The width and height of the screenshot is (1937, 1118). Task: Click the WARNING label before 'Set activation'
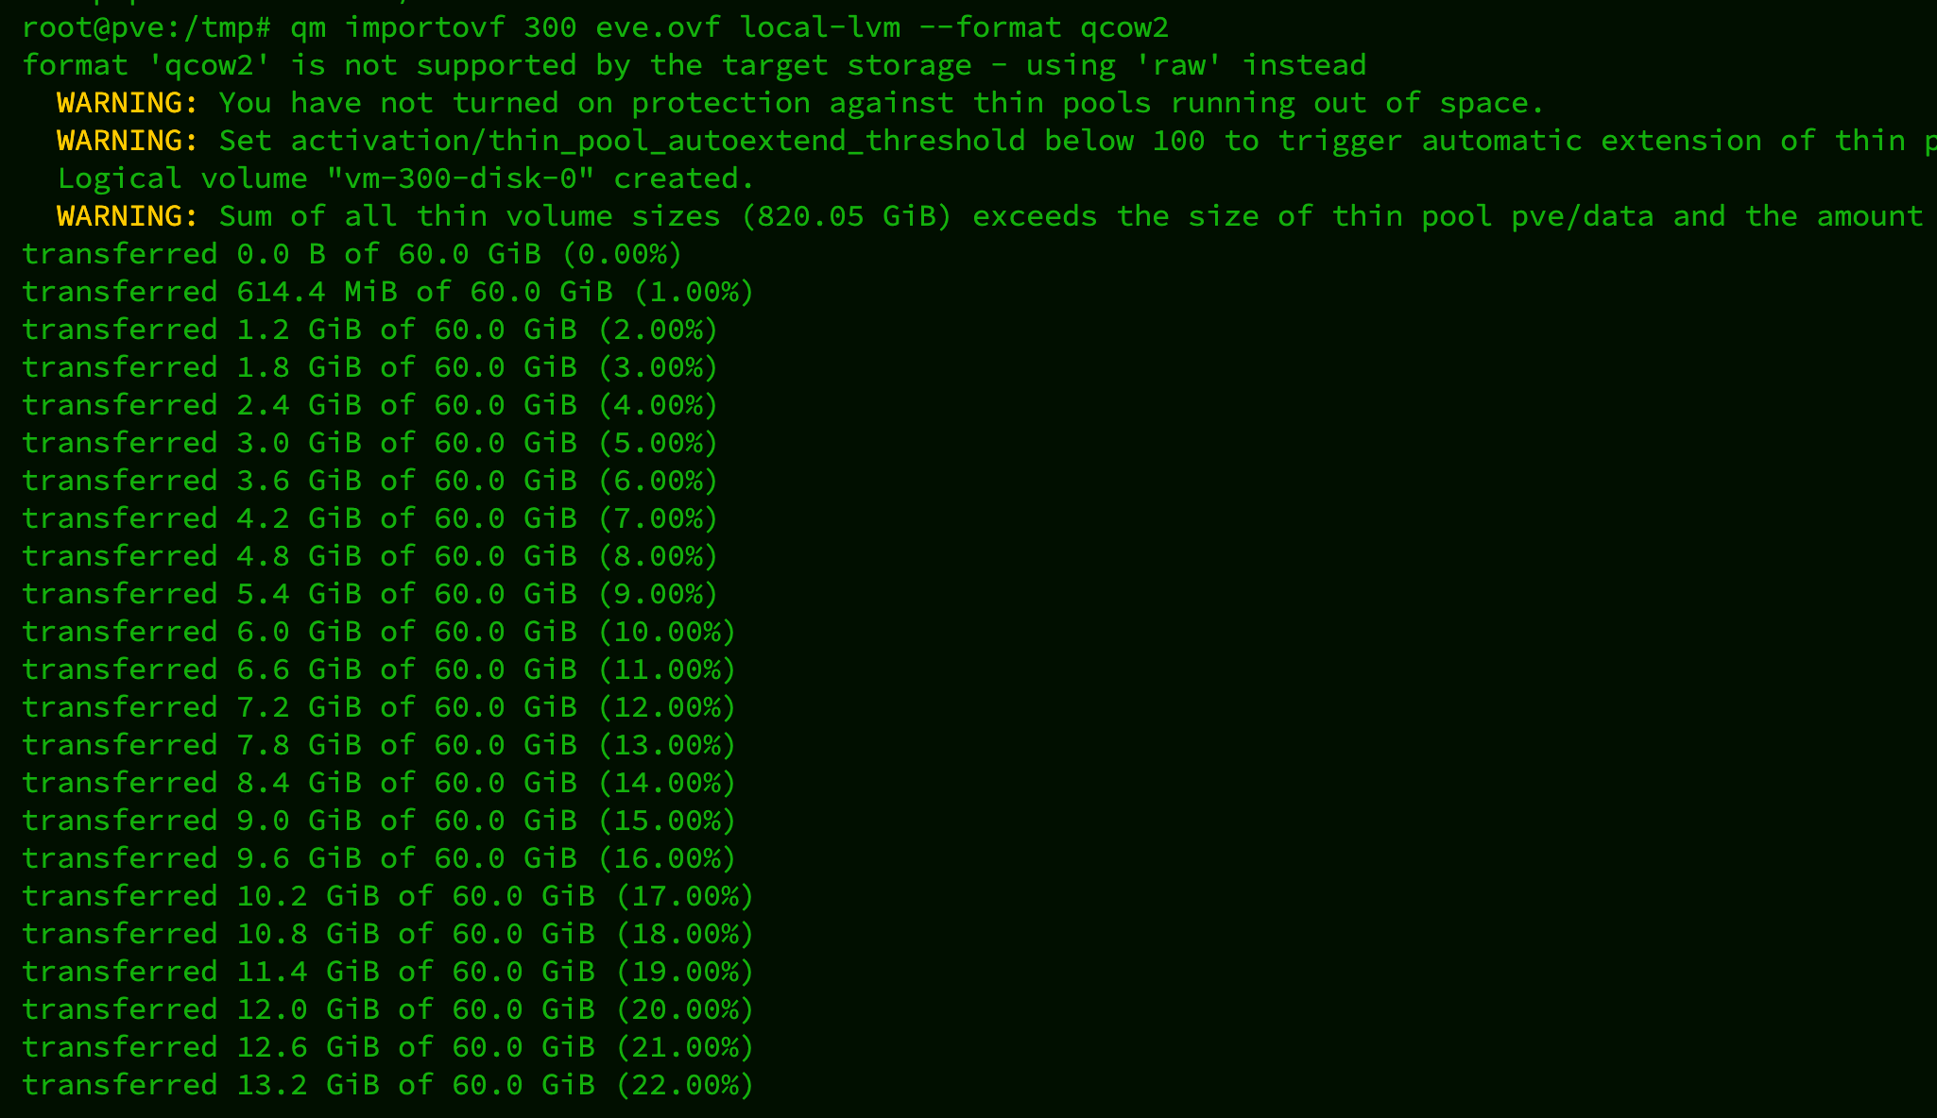pyautogui.click(x=127, y=141)
